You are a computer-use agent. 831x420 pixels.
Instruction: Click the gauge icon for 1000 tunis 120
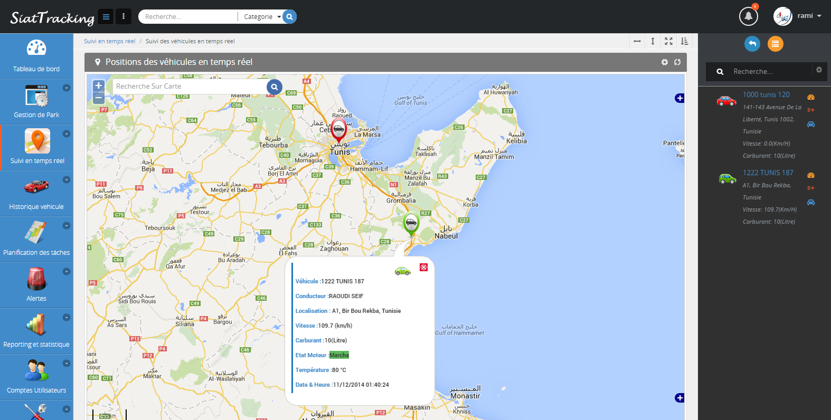[x=811, y=97]
